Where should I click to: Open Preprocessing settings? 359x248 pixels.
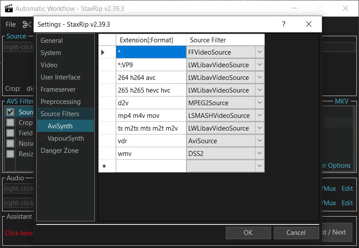(66, 102)
